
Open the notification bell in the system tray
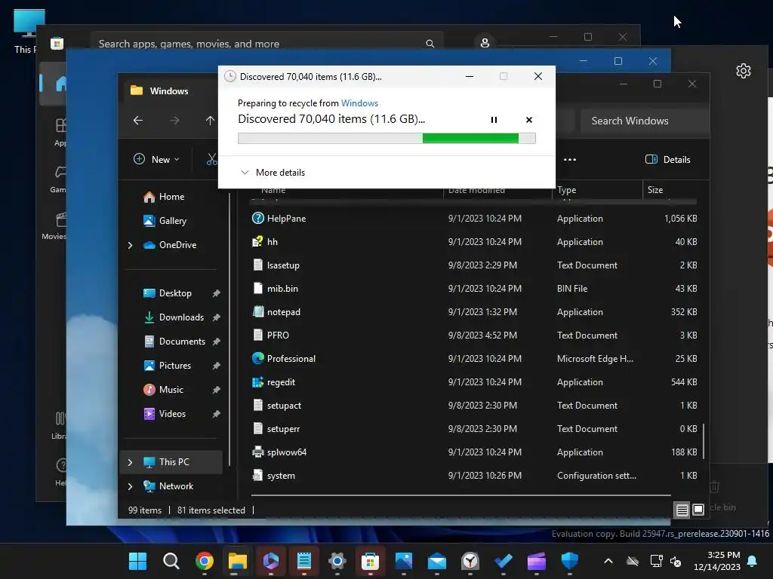click(753, 561)
